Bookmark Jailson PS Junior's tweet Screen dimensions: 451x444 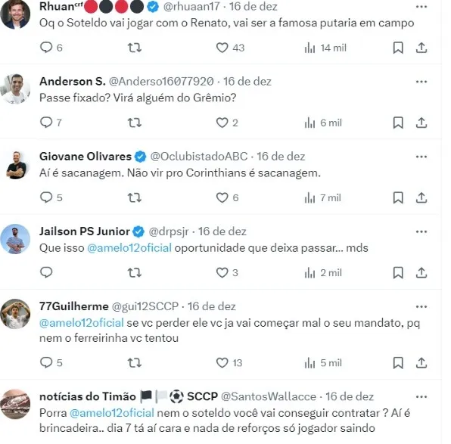tap(398, 272)
